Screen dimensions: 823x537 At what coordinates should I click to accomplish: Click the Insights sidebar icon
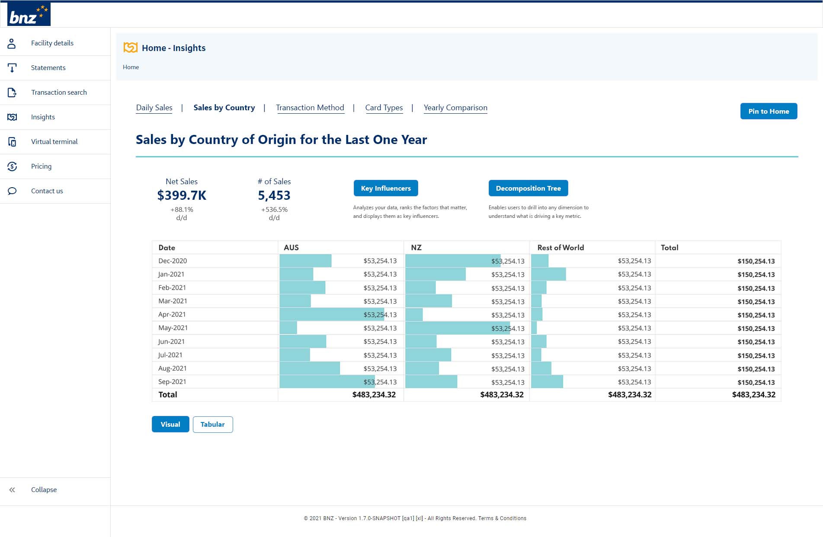click(12, 117)
